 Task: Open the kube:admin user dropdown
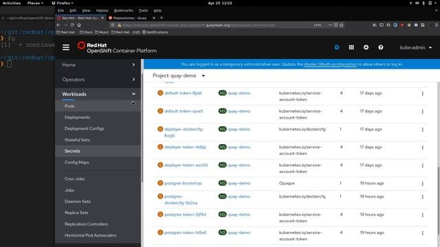coord(415,47)
